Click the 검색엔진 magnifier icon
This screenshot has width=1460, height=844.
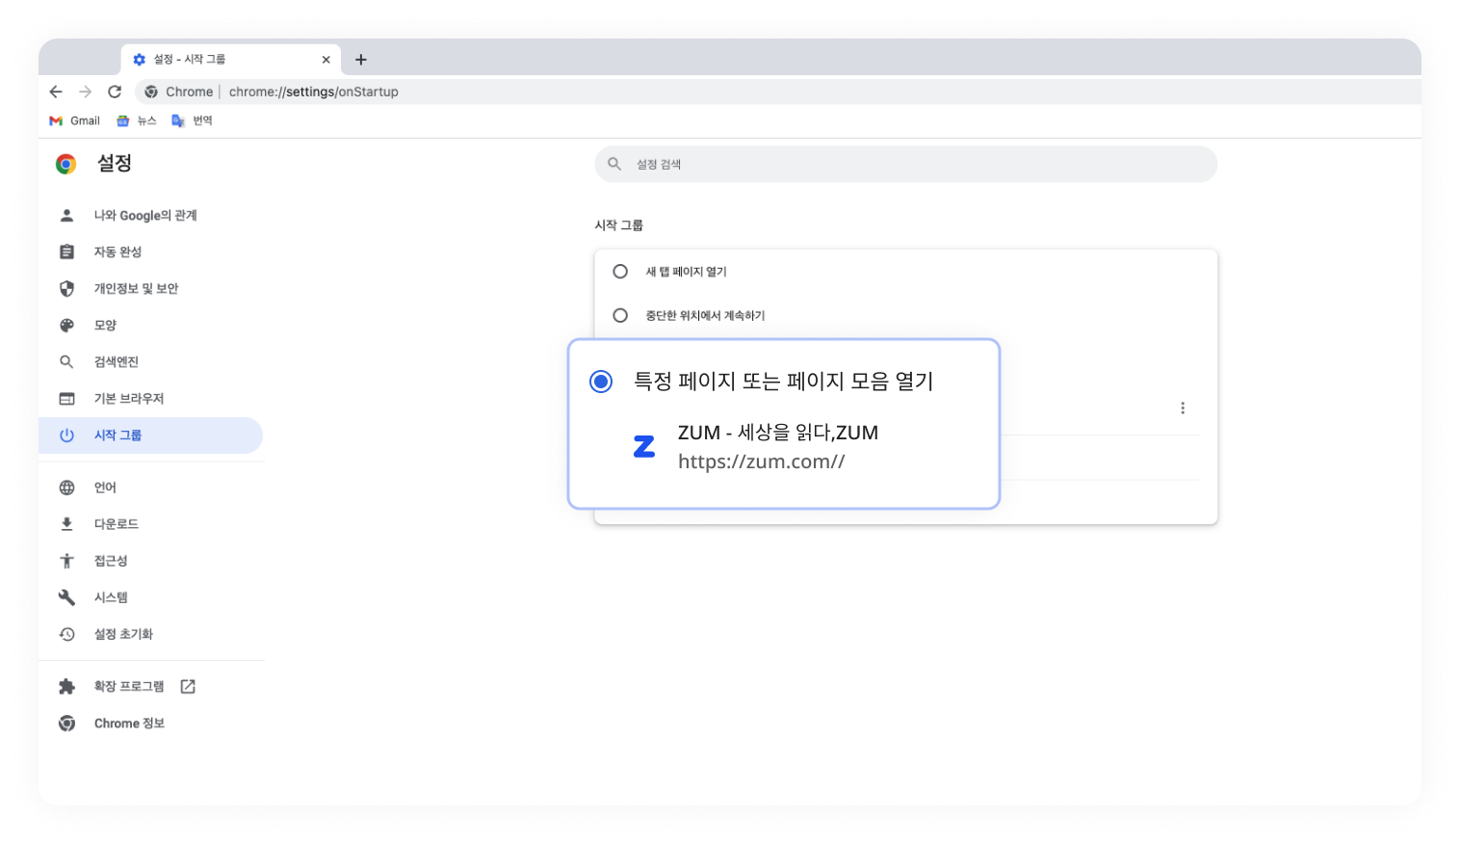coord(66,361)
